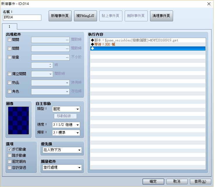Cancel with the 取消 button
The image size is (215, 187).
pos(177,181)
